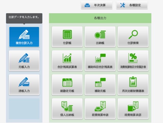The image size is (163, 123).
Task: Open the 出納帳 cash book
Action: (100, 37)
